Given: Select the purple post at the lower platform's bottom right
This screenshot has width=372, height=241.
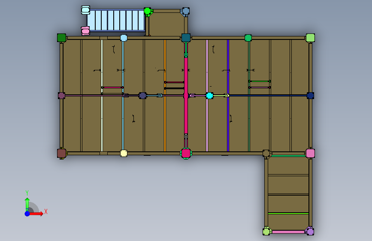Looking at the screenshot, I should click(x=310, y=231).
